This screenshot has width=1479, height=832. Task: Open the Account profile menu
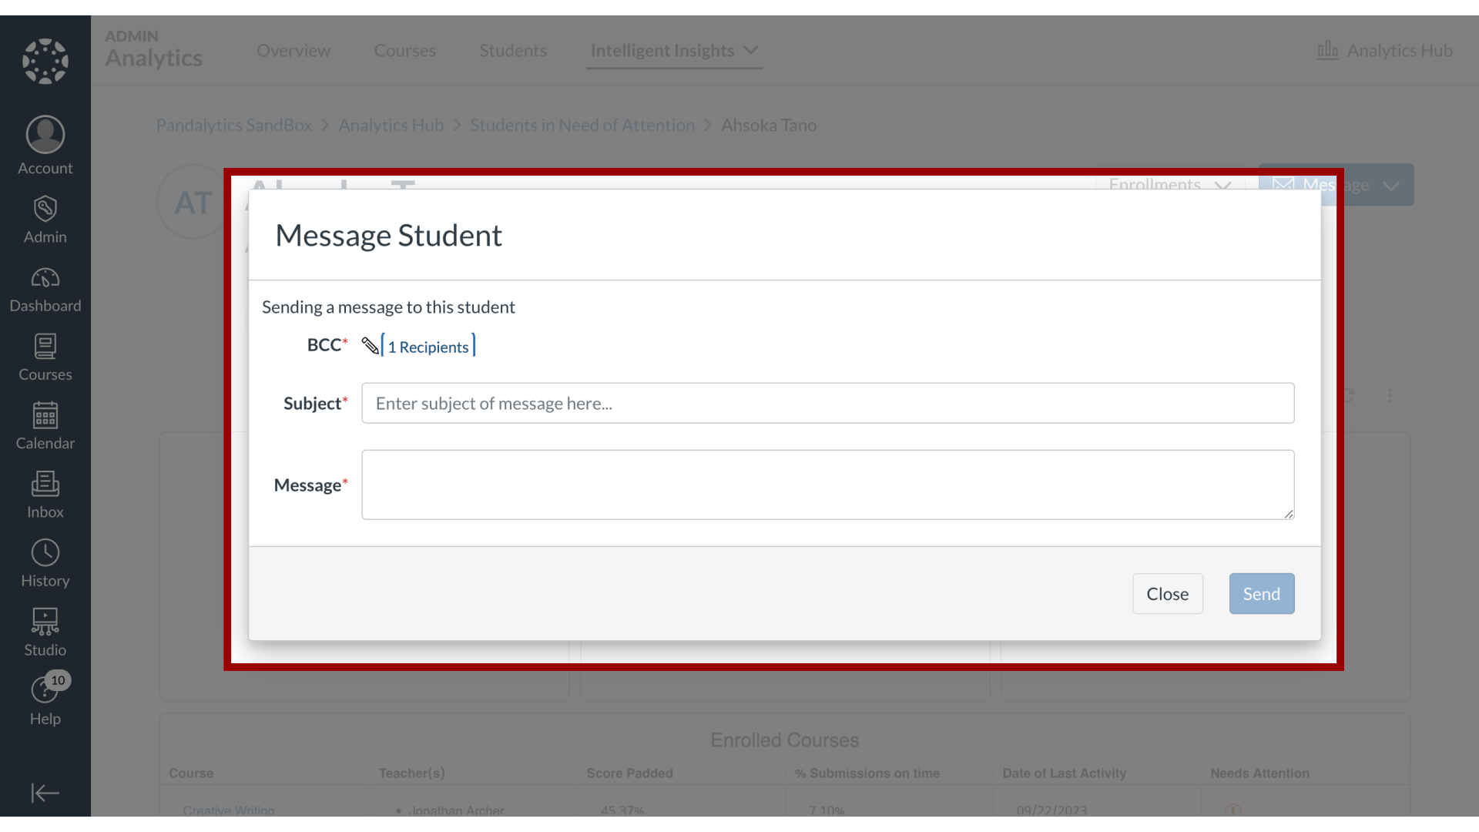tap(45, 146)
